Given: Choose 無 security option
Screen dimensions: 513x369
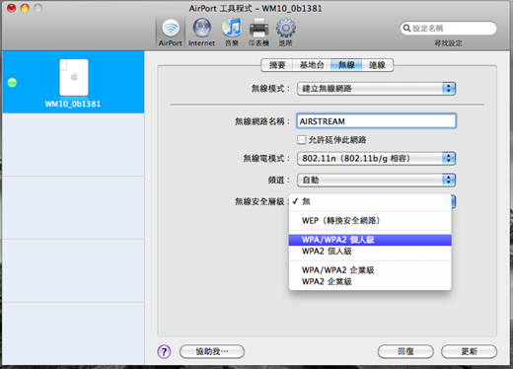Looking at the screenshot, I should pos(370,201).
